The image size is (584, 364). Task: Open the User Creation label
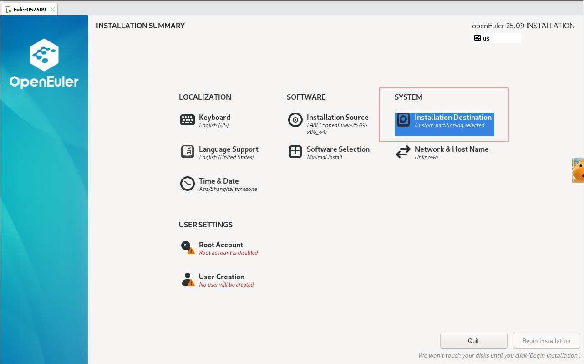coord(222,277)
